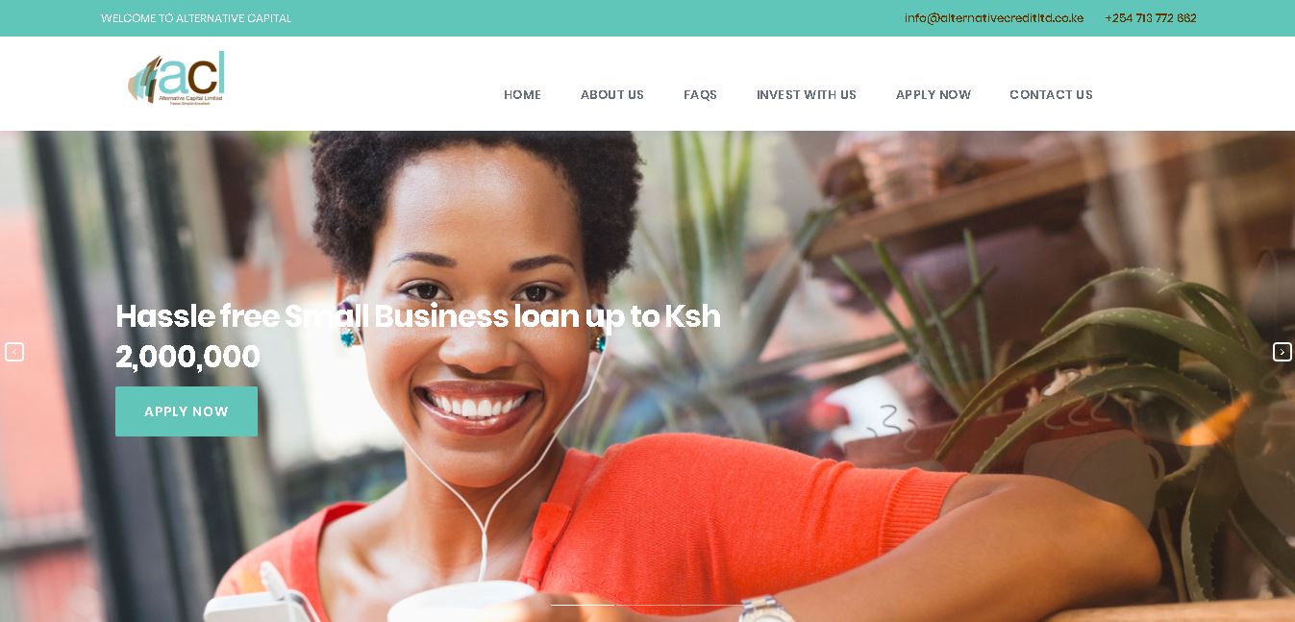Click the teal Apply Now button on banner
Screen dimensions: 1295x622
coord(187,411)
